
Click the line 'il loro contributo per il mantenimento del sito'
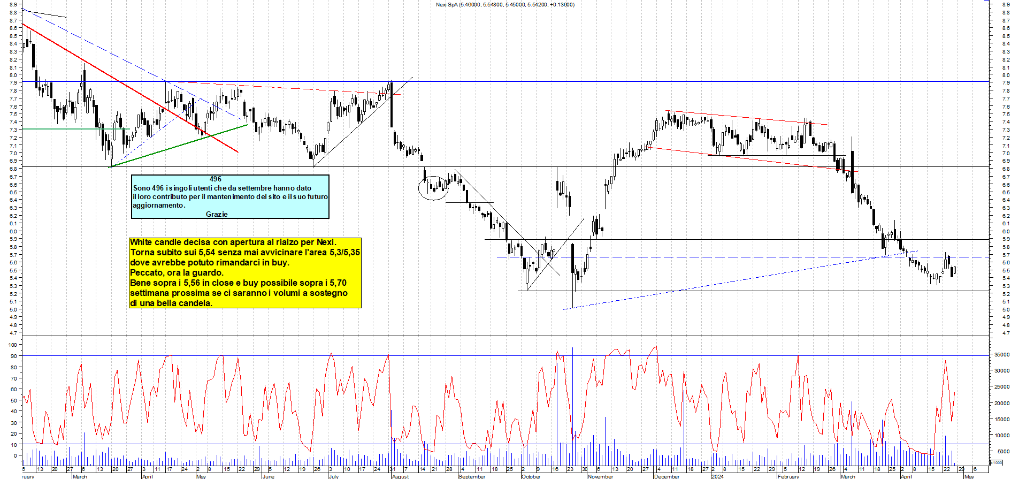(x=230, y=196)
